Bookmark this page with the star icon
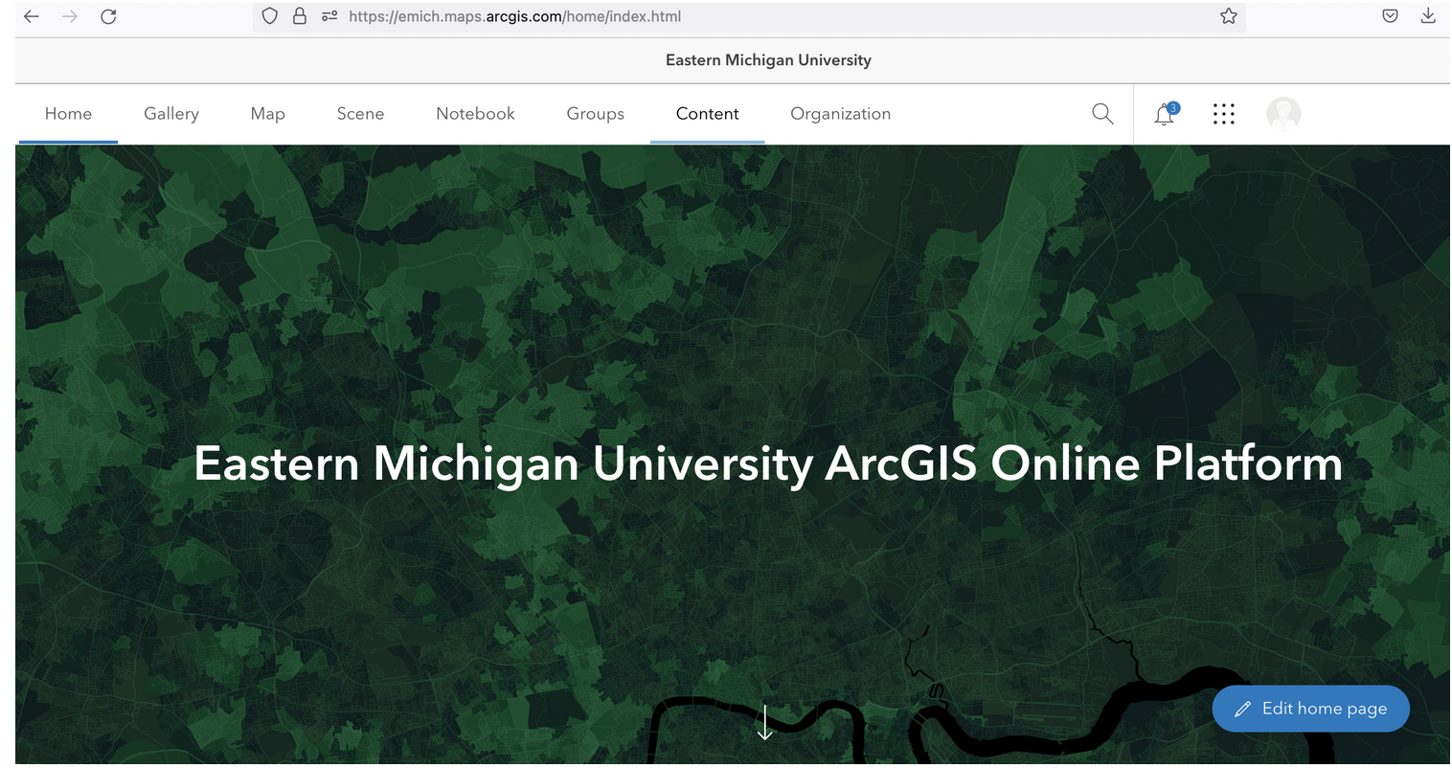The height and width of the screenshot is (768, 1452). click(x=1229, y=16)
